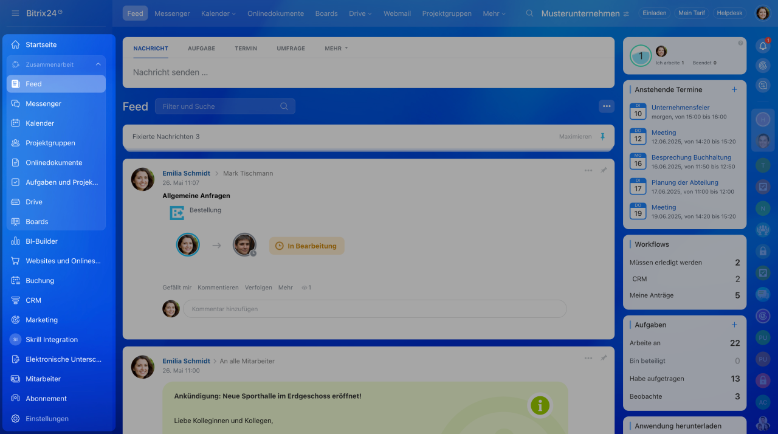Click pin icon on An alle Mitarbeiter post
This screenshot has width=778, height=434.
604,358
